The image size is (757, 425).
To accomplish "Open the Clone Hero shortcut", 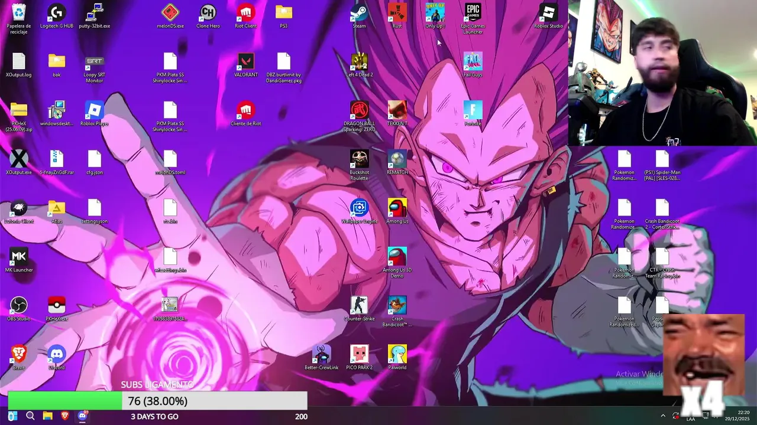I will (208, 17).
